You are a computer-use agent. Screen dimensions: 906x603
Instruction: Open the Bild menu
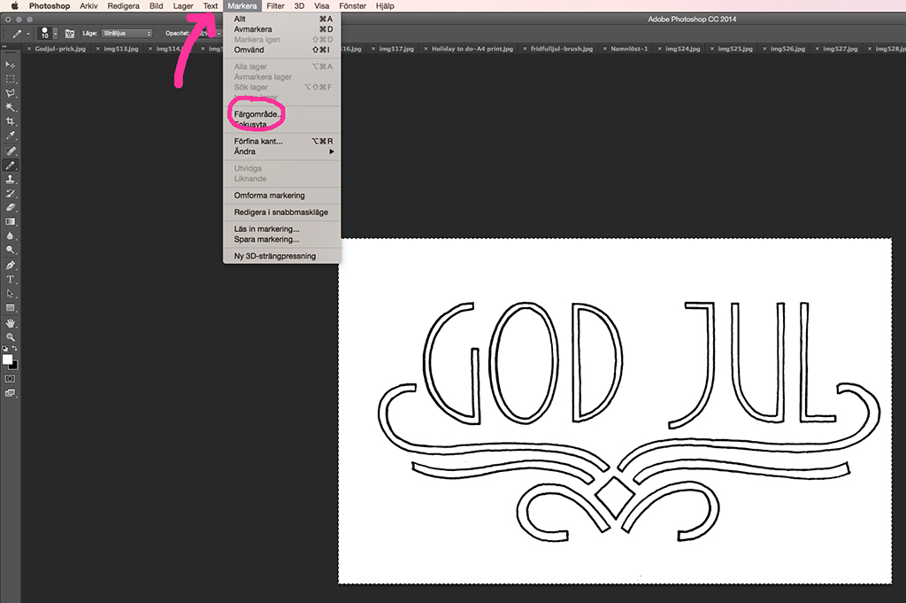[x=156, y=6]
